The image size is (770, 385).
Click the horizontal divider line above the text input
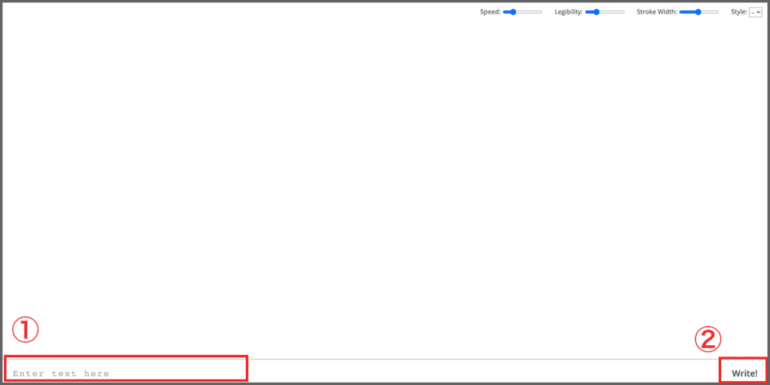tap(481, 359)
